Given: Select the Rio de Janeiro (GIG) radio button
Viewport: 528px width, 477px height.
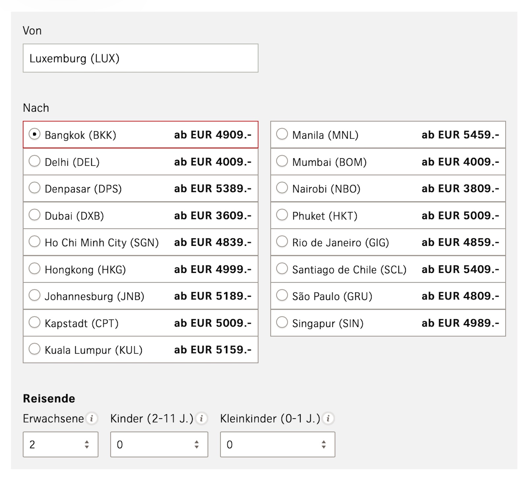Looking at the screenshot, I should click(x=282, y=242).
